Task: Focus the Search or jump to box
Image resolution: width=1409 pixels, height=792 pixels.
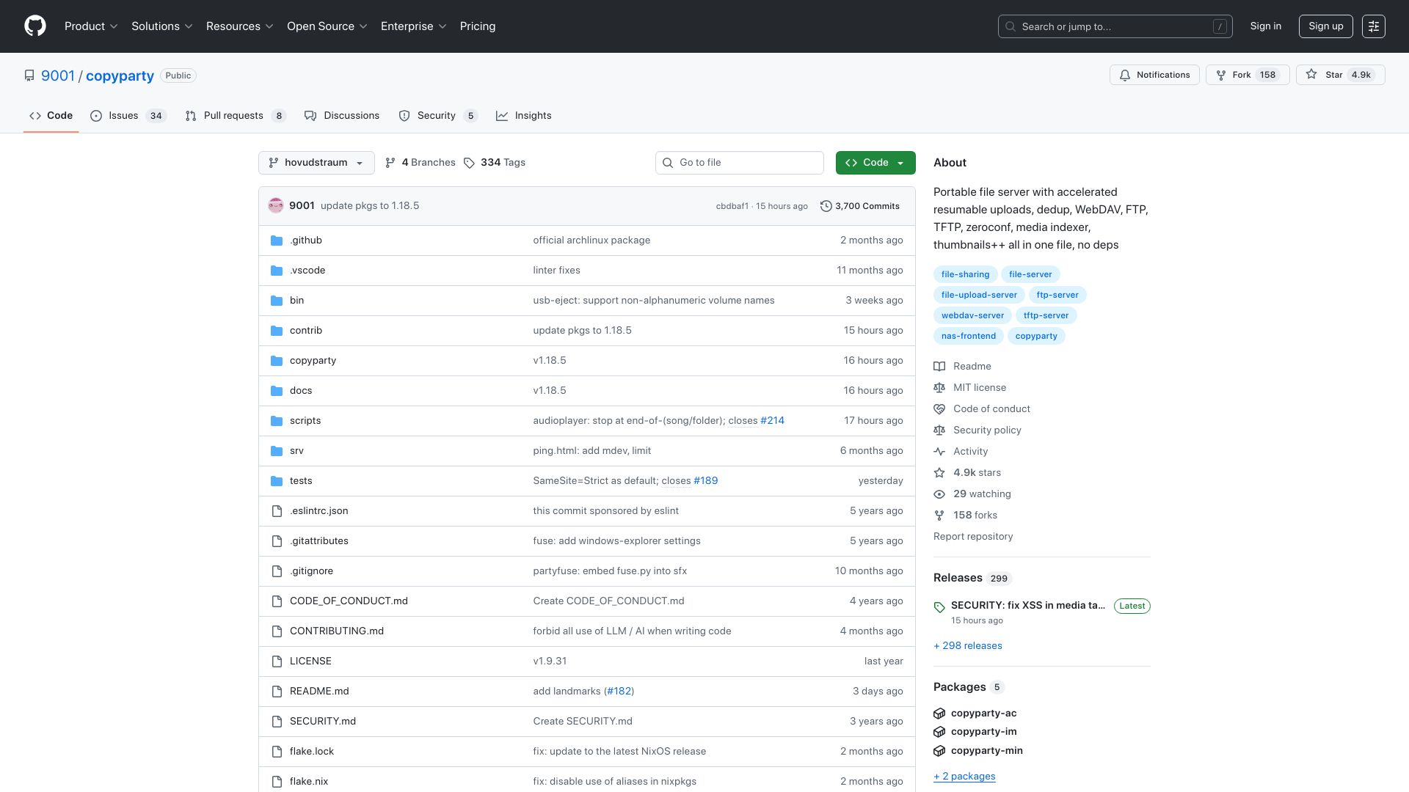Action: [x=1115, y=26]
